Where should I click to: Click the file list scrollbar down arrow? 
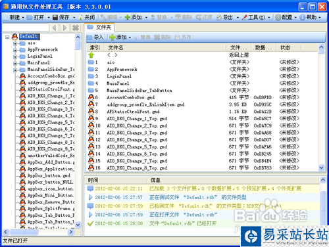(x=321, y=168)
